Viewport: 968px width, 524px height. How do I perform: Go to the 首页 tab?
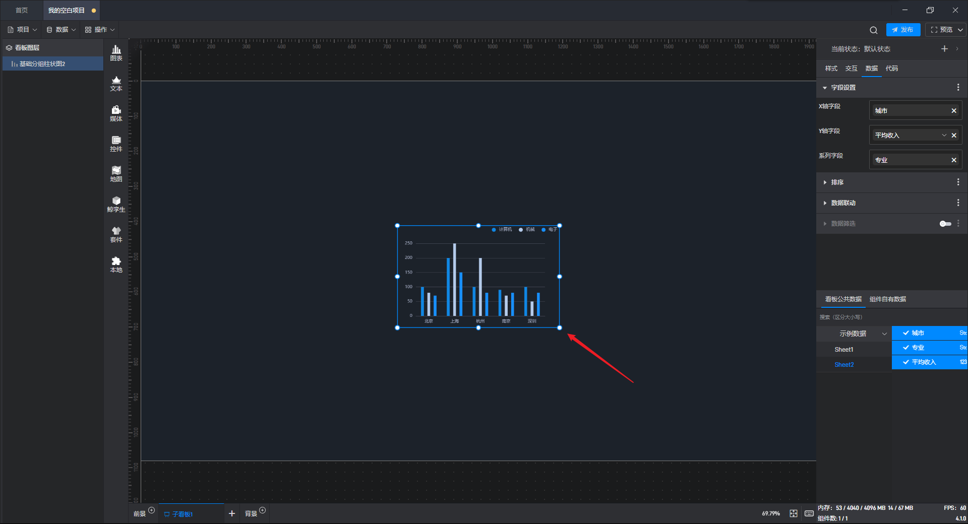[x=22, y=10]
